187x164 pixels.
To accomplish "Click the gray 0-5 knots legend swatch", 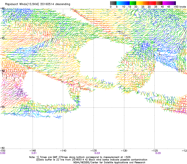I will click(113, 3).
